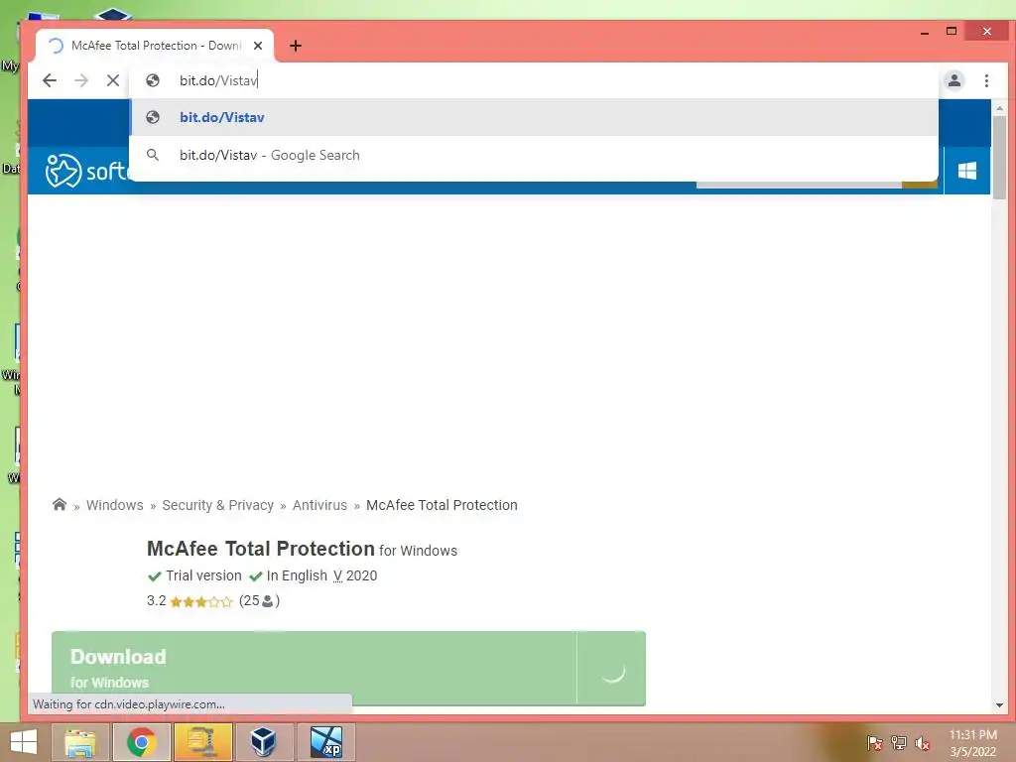Click the scrollbar up arrow
This screenshot has width=1016, height=762.
point(999,108)
